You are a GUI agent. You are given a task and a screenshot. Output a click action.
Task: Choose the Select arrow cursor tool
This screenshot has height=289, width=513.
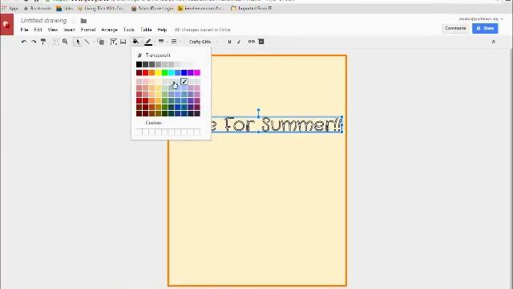pyautogui.click(x=78, y=42)
